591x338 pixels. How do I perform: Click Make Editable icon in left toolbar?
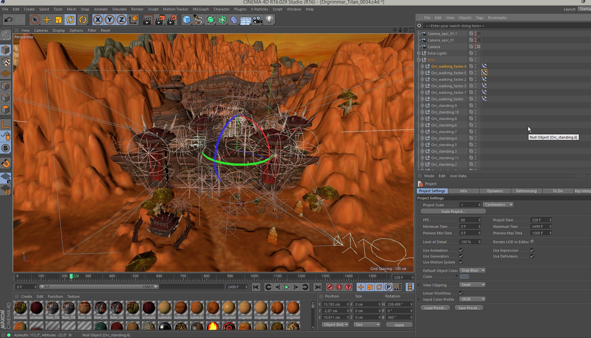click(6, 35)
